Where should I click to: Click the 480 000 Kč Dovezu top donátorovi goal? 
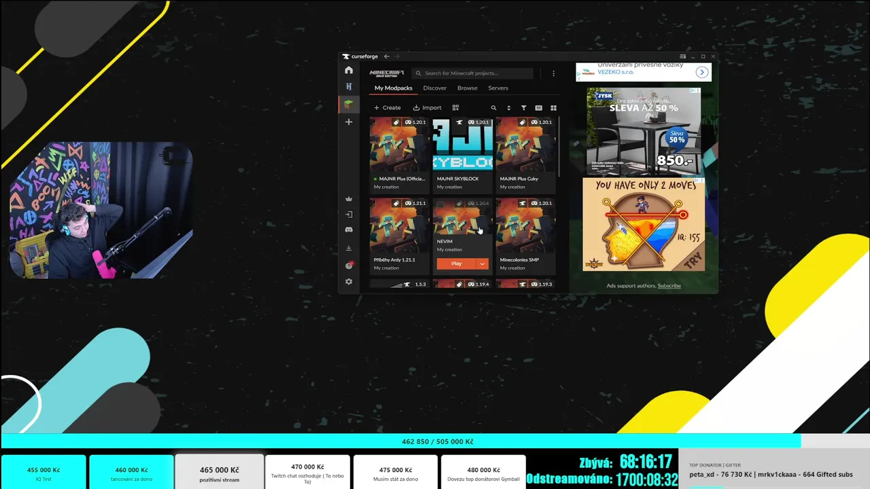(483, 472)
